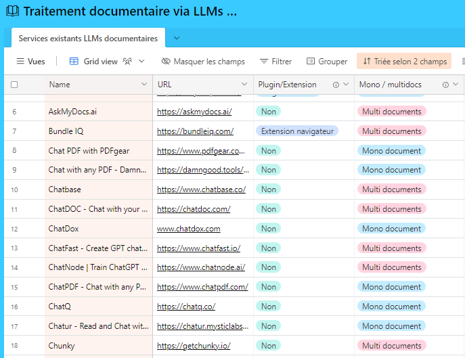
Task: Open the table list chevron next to the tab
Action: (177, 38)
